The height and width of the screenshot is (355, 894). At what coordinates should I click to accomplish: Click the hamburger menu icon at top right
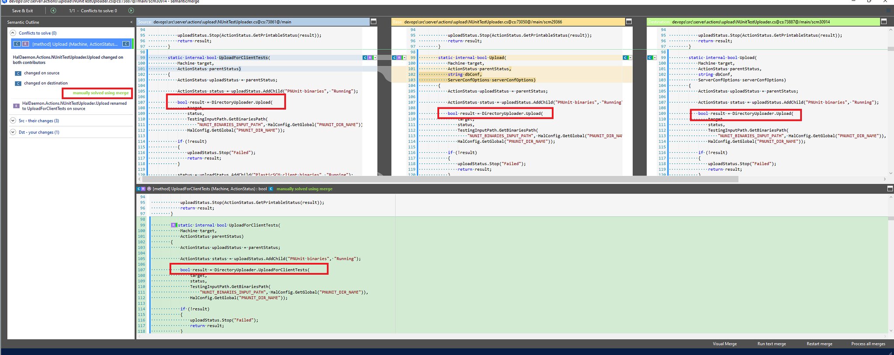(887, 10)
